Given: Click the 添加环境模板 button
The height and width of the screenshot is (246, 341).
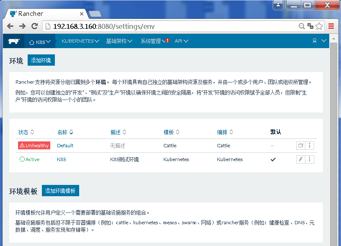Looking at the screenshot, I should point(60,191).
